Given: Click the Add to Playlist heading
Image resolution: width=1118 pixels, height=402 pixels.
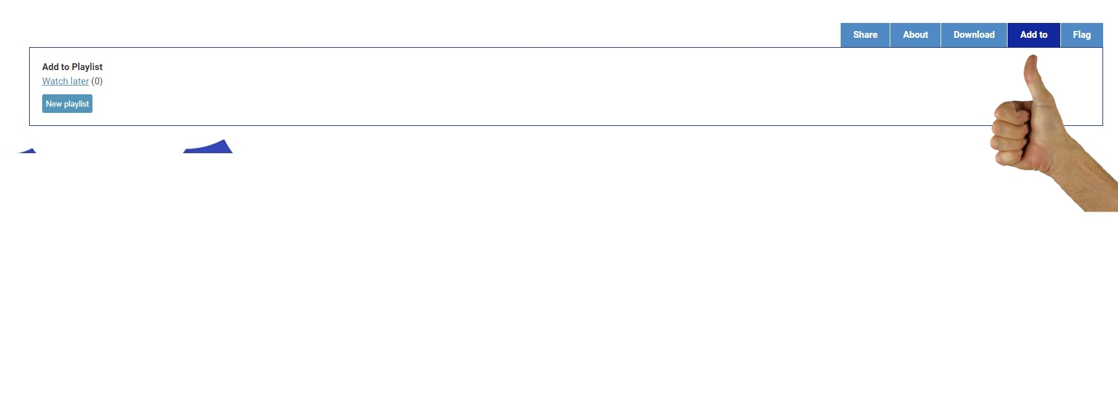Looking at the screenshot, I should [x=72, y=67].
